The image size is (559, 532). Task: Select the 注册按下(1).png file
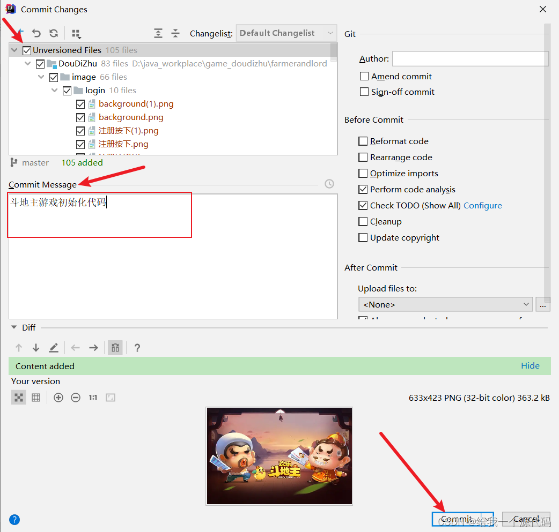[x=128, y=131]
